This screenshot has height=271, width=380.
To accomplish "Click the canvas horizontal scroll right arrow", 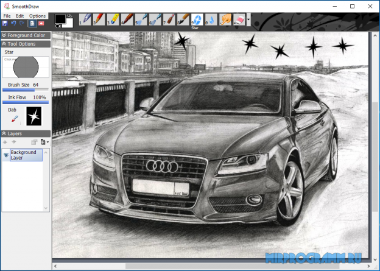I will point(368,266).
